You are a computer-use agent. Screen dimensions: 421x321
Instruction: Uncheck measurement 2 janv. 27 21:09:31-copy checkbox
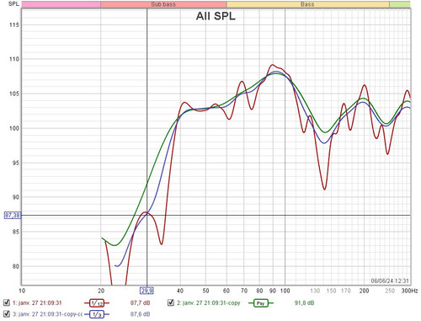tap(171, 302)
